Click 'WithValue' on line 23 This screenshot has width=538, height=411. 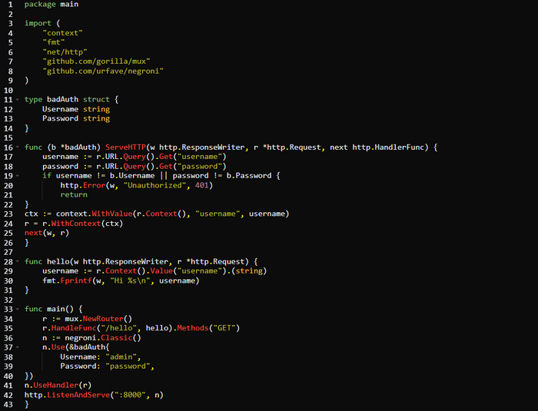pos(112,214)
